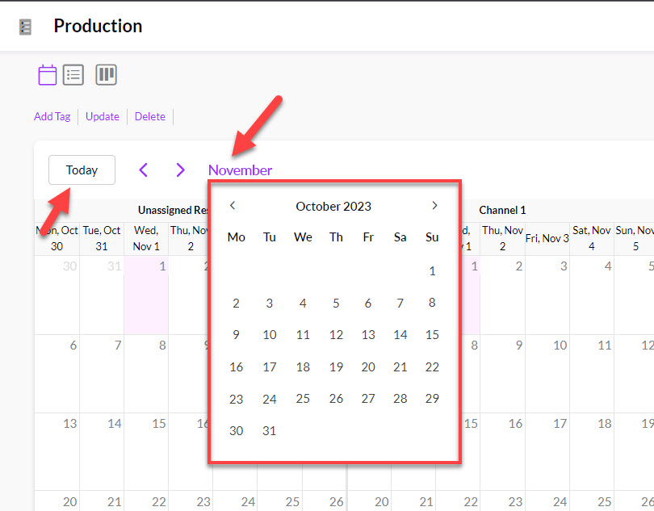Show previous month in date picker
Image resolution: width=654 pixels, height=511 pixels.
coord(233,205)
